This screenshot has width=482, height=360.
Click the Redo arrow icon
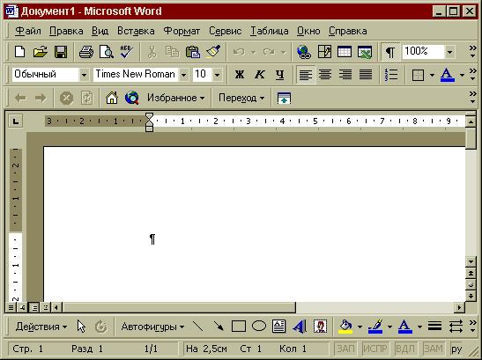pyautogui.click(x=269, y=52)
